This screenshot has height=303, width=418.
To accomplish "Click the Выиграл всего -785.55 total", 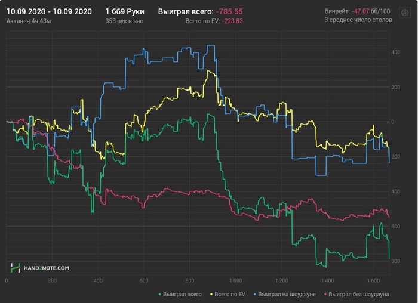I will coord(201,11).
